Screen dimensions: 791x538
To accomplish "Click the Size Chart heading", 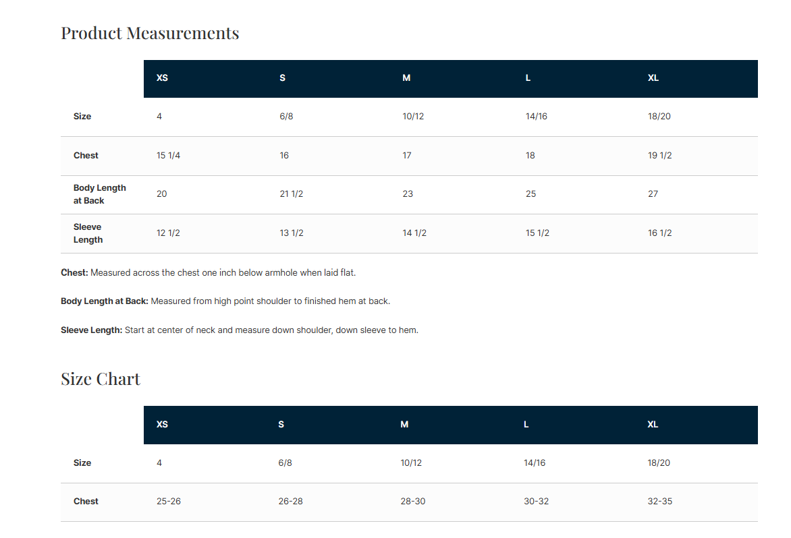I will (101, 379).
